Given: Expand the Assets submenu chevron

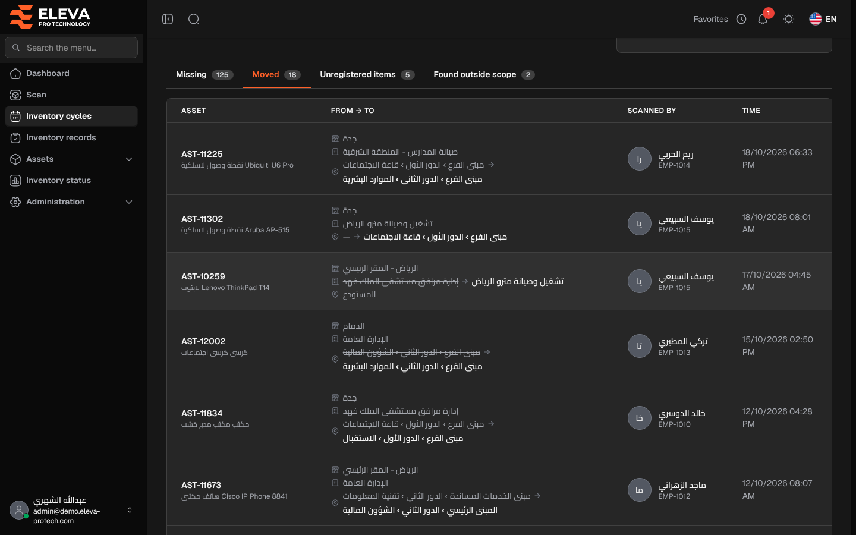Looking at the screenshot, I should coord(129,159).
